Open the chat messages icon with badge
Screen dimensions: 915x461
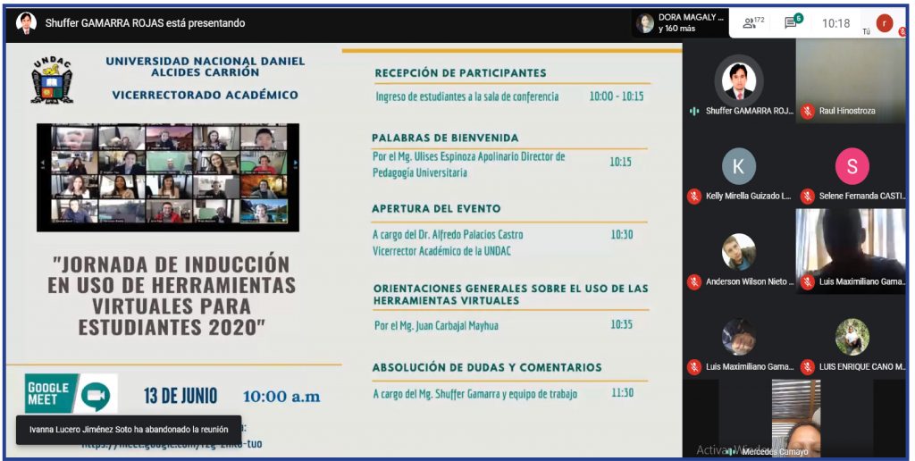793,22
